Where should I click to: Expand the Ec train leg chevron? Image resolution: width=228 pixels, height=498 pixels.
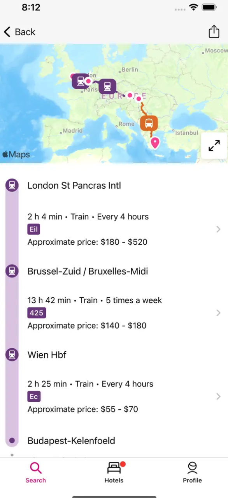[218, 396]
